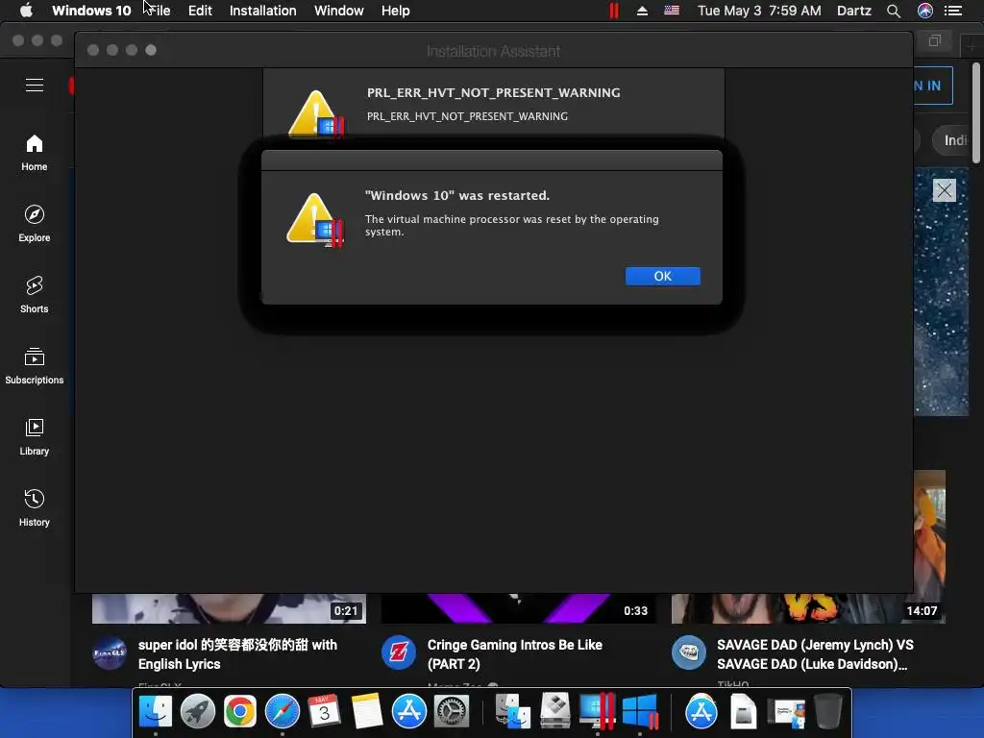Open the Trash in the Dock
Screen dimensions: 984x738
click(x=827, y=712)
